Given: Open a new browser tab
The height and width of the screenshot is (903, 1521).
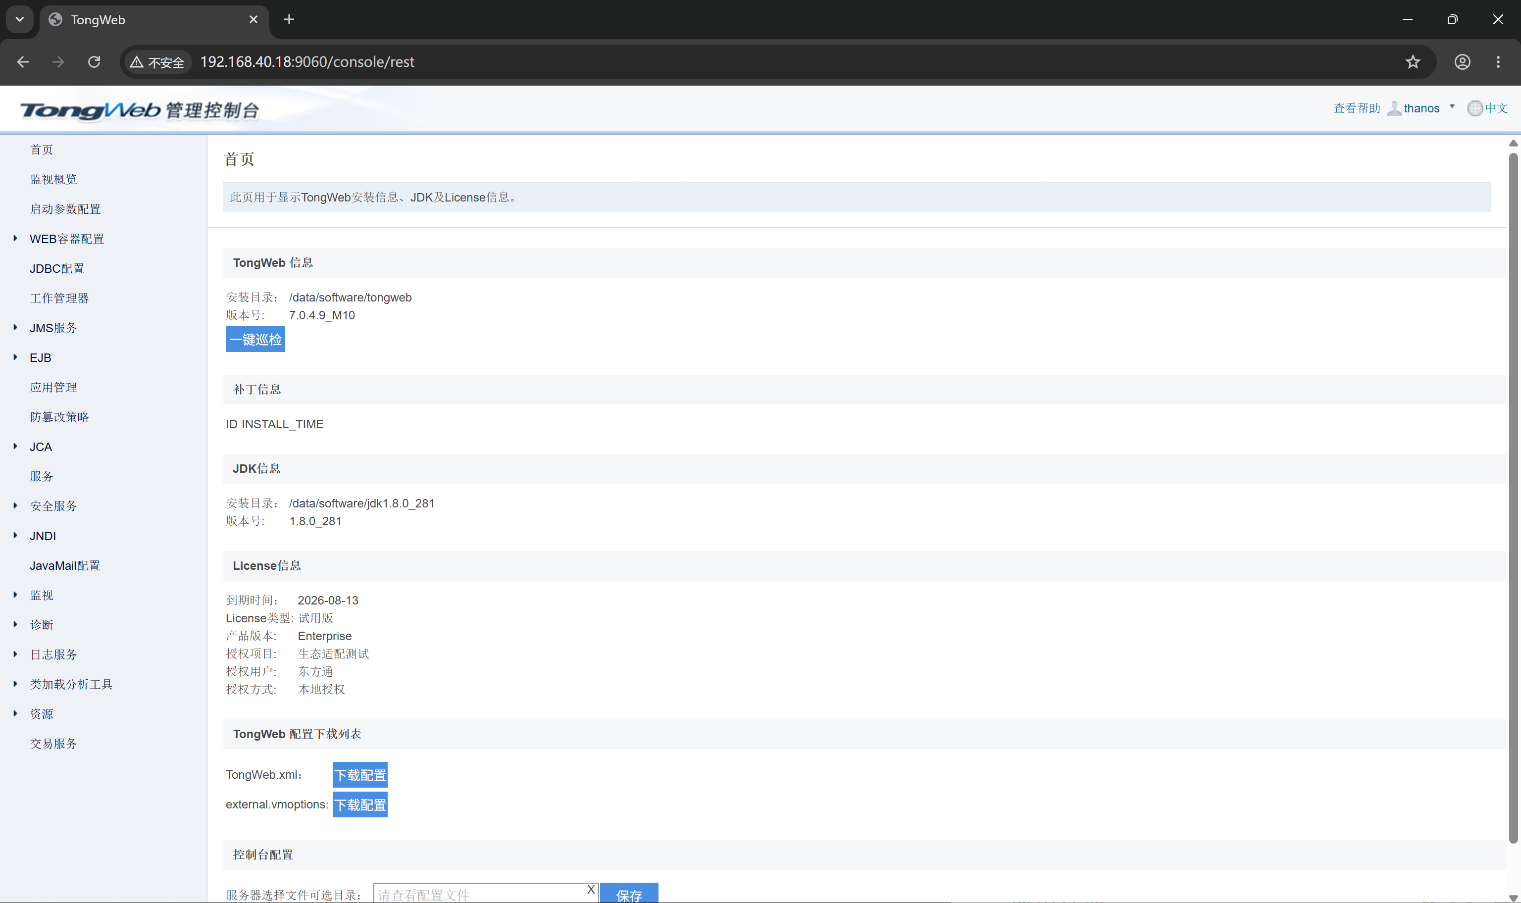Looking at the screenshot, I should (289, 19).
